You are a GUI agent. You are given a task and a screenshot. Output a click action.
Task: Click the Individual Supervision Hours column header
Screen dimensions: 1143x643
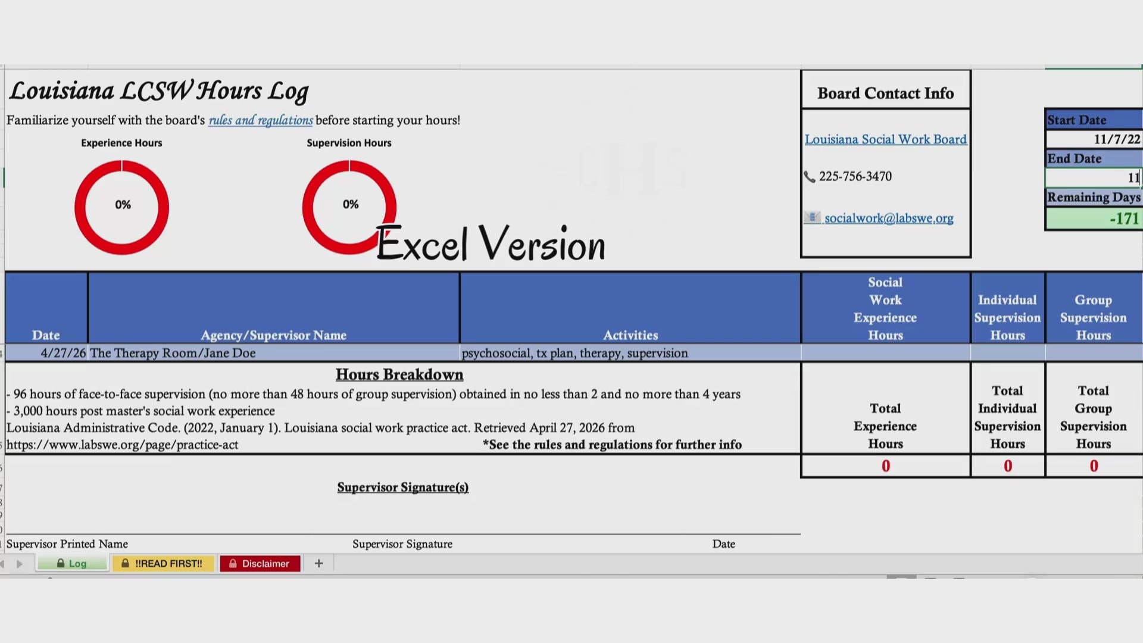pos(1008,308)
